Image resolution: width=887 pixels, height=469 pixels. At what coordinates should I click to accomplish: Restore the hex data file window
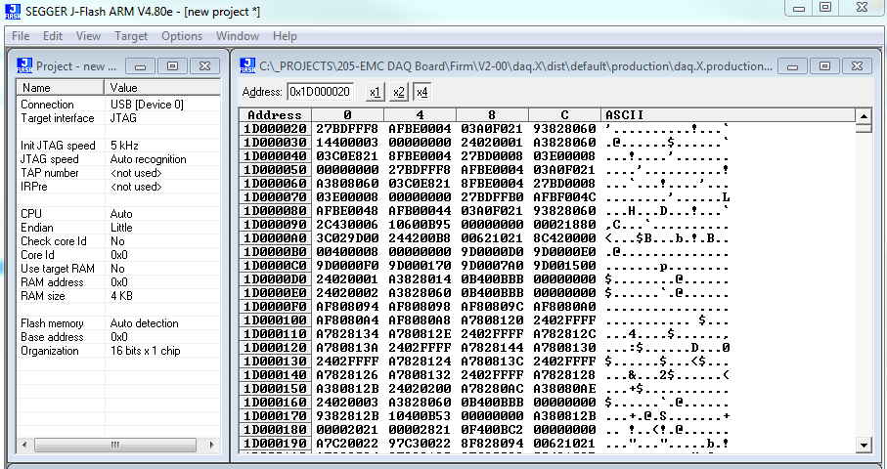pos(825,65)
